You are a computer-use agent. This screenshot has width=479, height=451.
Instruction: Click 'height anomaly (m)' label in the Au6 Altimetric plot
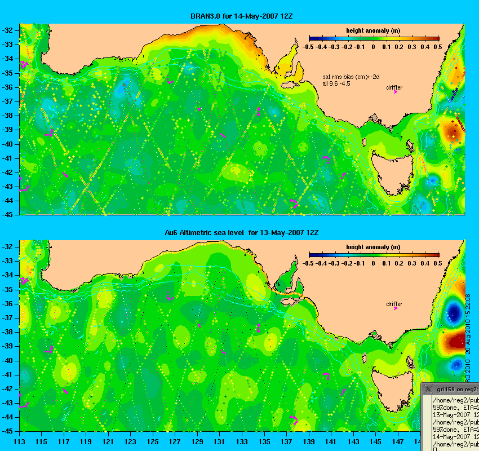[373, 247]
